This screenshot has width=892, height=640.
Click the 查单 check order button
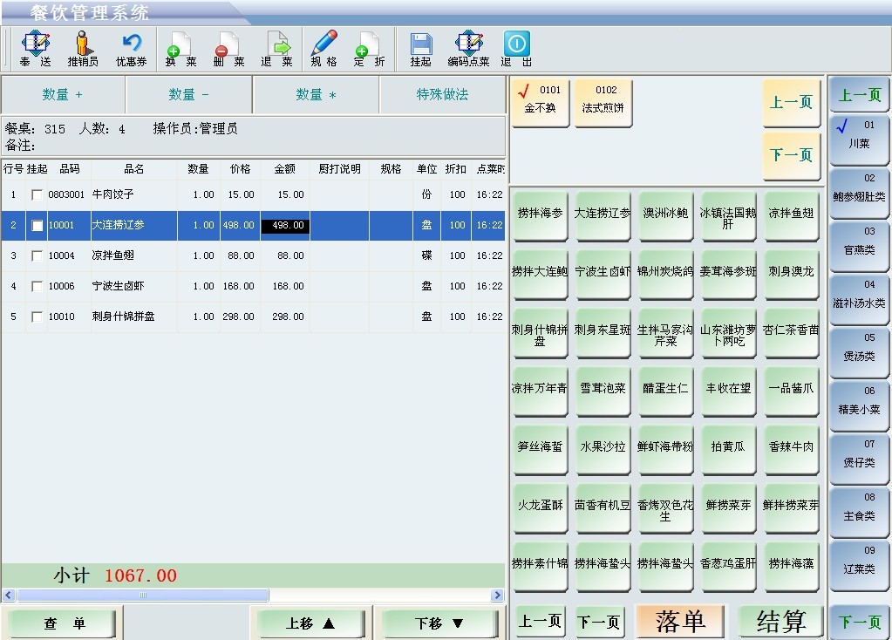coord(63,623)
